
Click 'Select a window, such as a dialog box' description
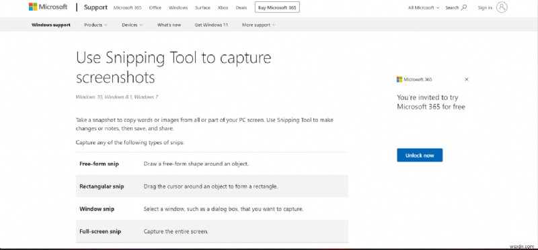click(x=223, y=209)
